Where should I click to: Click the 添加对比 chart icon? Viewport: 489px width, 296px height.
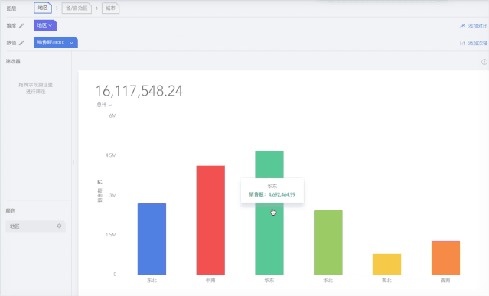tap(462, 26)
